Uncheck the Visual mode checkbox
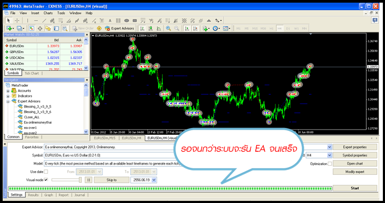385x203 pixels. coord(46,180)
